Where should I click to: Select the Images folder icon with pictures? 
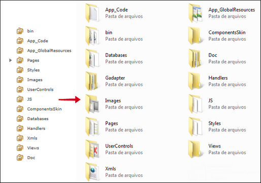coord(92,104)
